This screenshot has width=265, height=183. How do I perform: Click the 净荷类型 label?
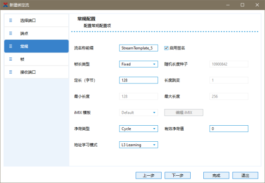(x=82, y=129)
